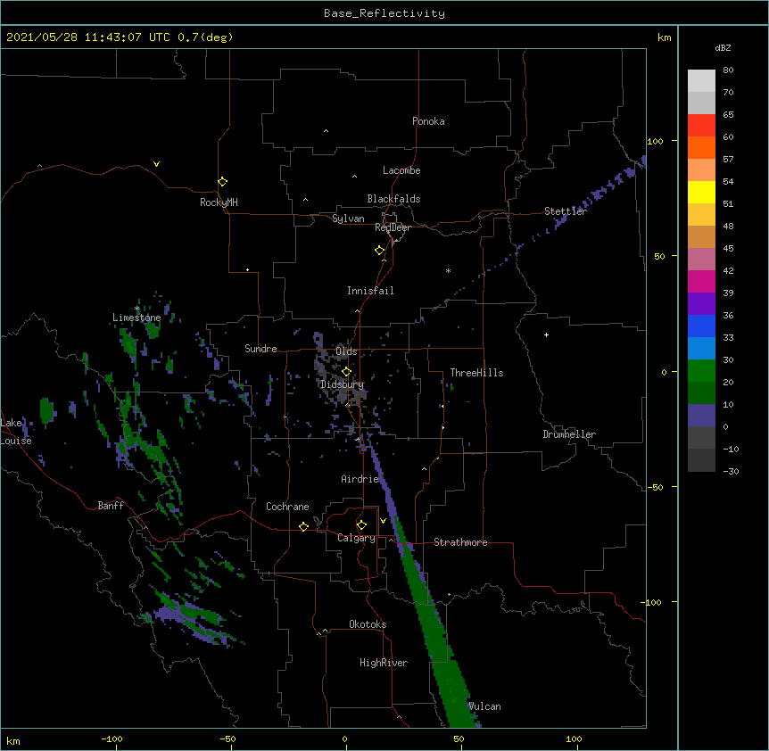Click the white caret marker between Airdrie and Strathmore

click(425, 469)
